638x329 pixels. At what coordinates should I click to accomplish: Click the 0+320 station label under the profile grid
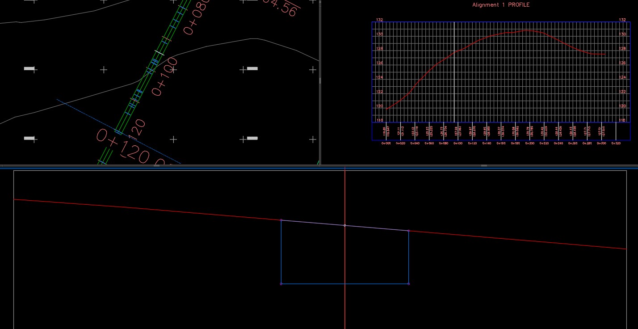(x=616, y=144)
